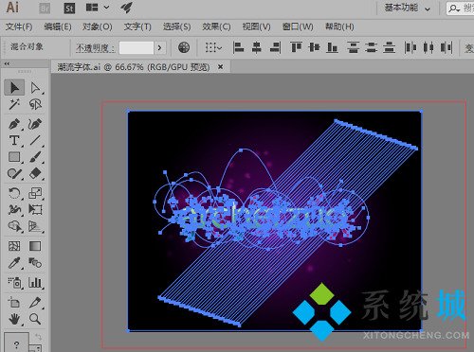
Task: Choose the Lasso tool
Action: pyautogui.click(x=35, y=104)
